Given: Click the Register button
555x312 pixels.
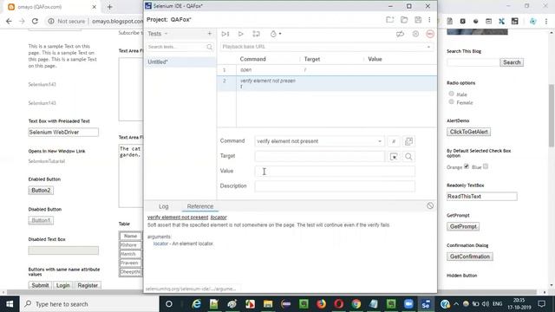Looking at the screenshot, I should (88, 285).
